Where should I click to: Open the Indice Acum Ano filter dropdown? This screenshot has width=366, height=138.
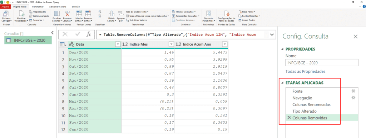(225, 44)
